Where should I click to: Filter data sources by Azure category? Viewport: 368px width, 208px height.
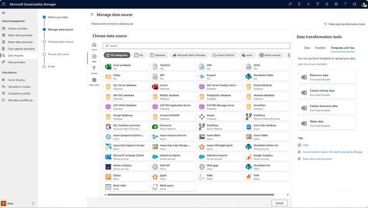[x=247, y=55]
